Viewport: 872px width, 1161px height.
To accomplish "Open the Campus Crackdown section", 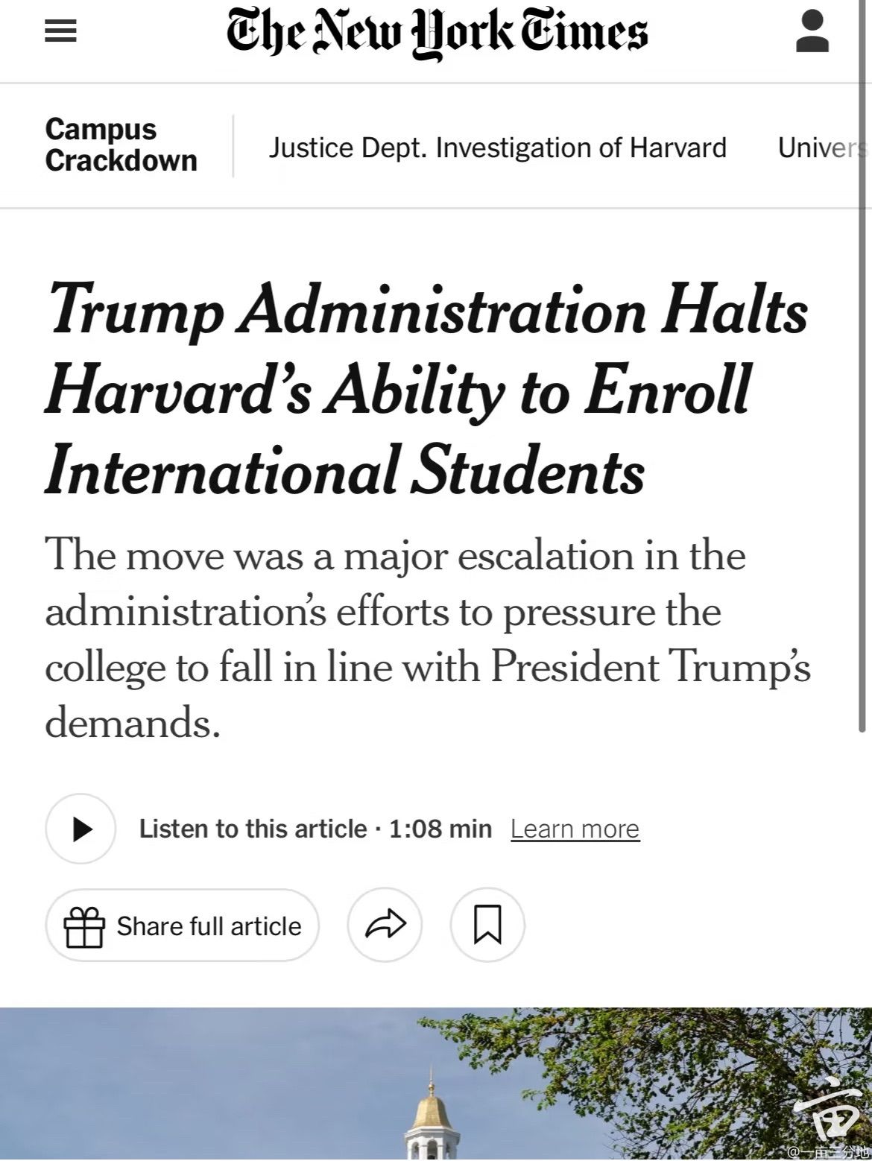I will (121, 145).
